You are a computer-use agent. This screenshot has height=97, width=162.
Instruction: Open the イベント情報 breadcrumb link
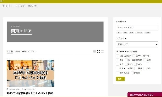[19, 6]
